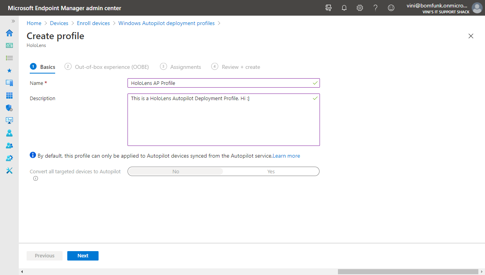Open the Learn more link
The width and height of the screenshot is (485, 275).
(x=286, y=156)
